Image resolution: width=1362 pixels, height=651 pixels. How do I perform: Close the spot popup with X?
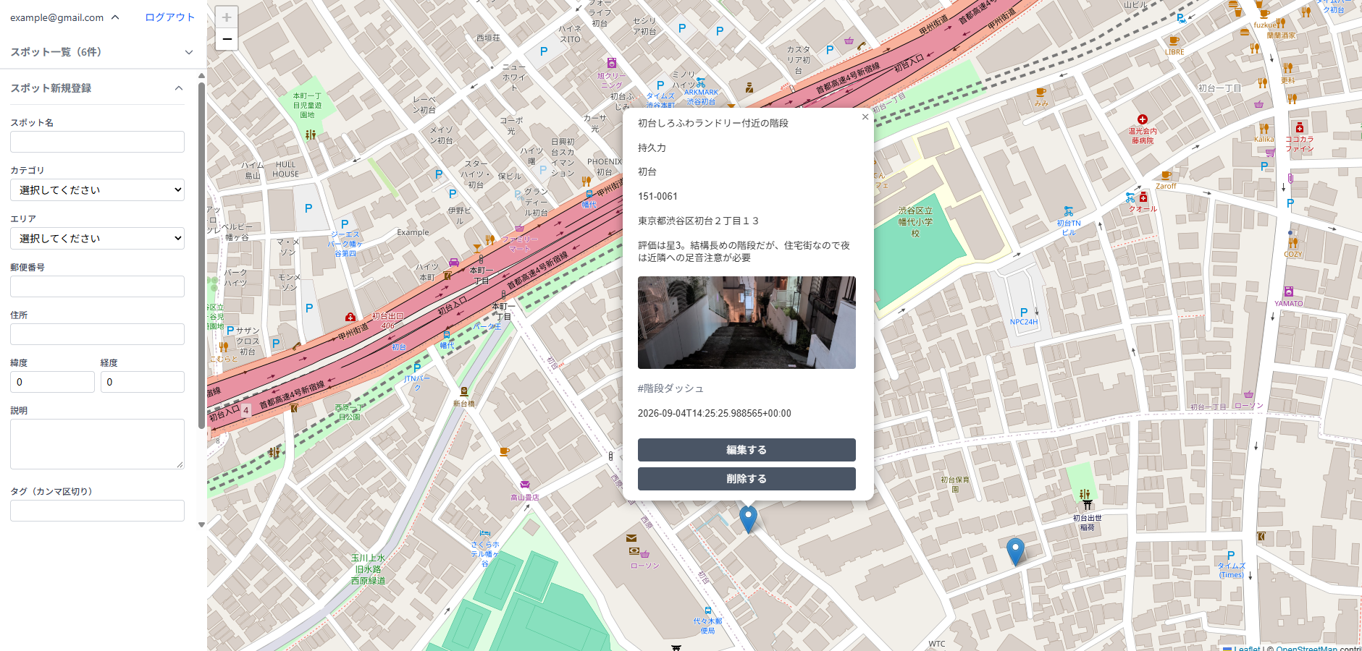pyautogui.click(x=865, y=117)
